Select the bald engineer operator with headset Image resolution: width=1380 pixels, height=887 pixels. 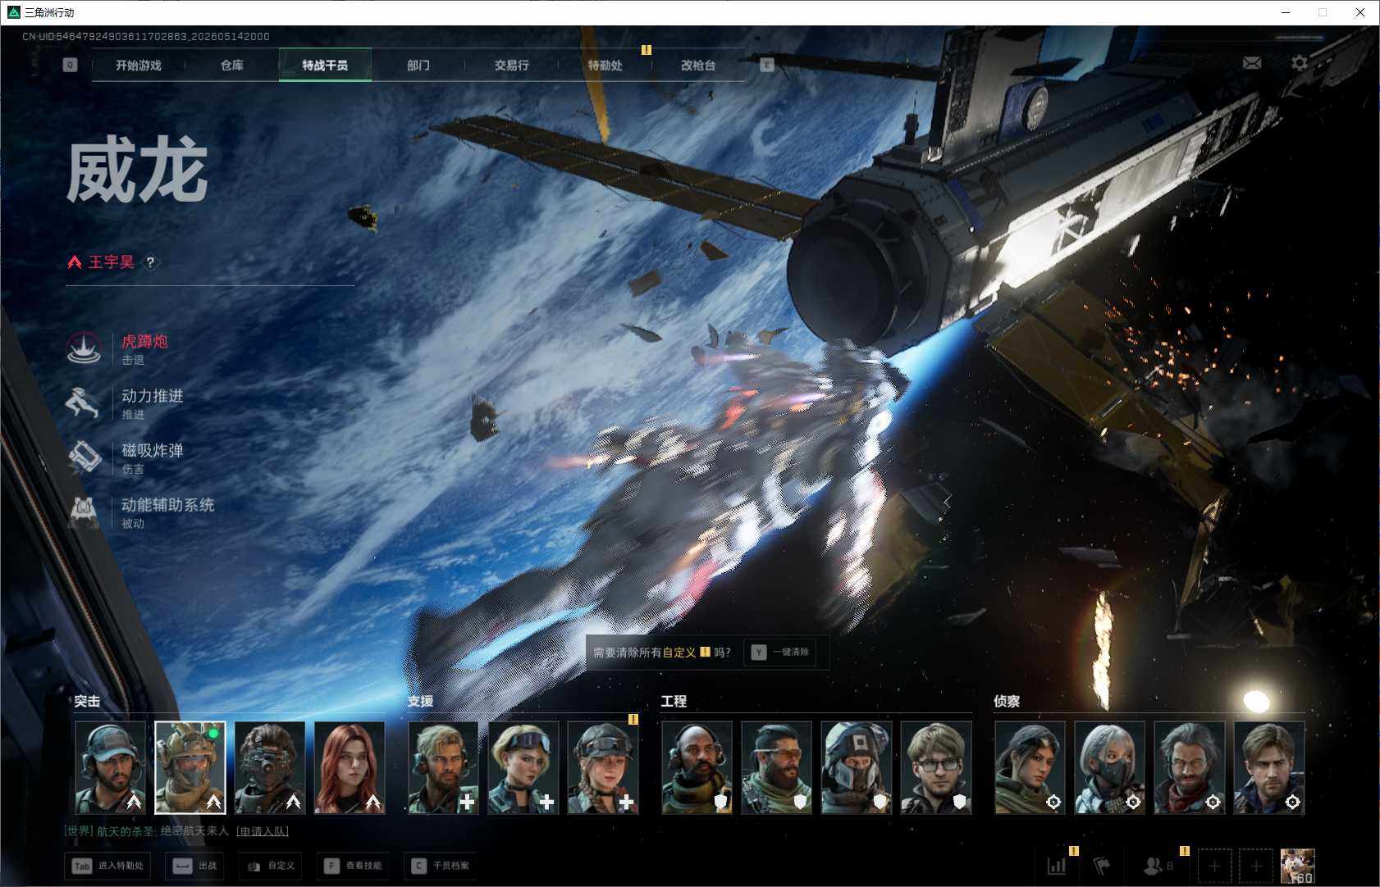pos(697,768)
